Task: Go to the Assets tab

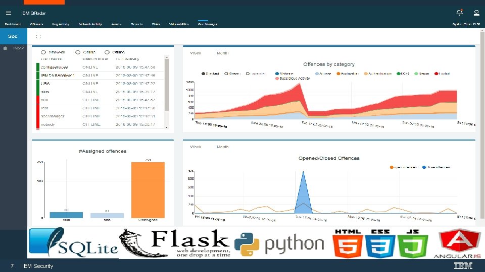Action: (116, 24)
